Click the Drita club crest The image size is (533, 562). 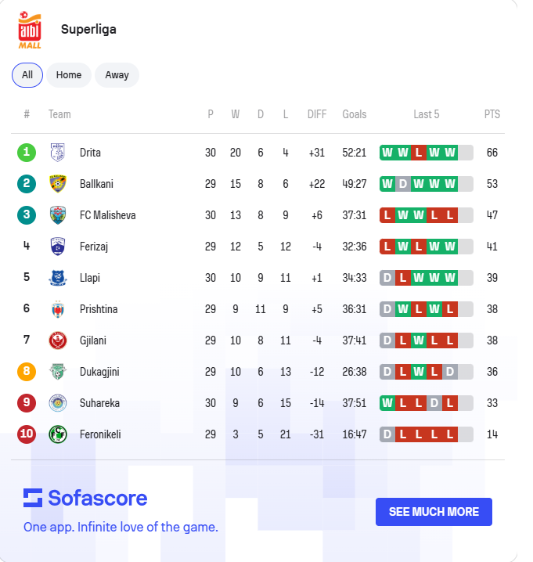coord(57,153)
